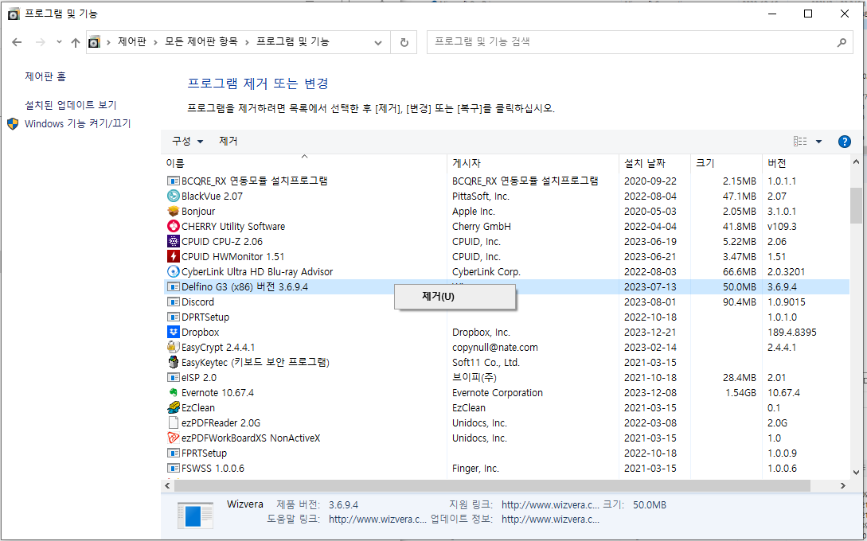The height and width of the screenshot is (541, 867).
Task: Click the vertical scrollbar up arrow
Action: [x=856, y=163]
